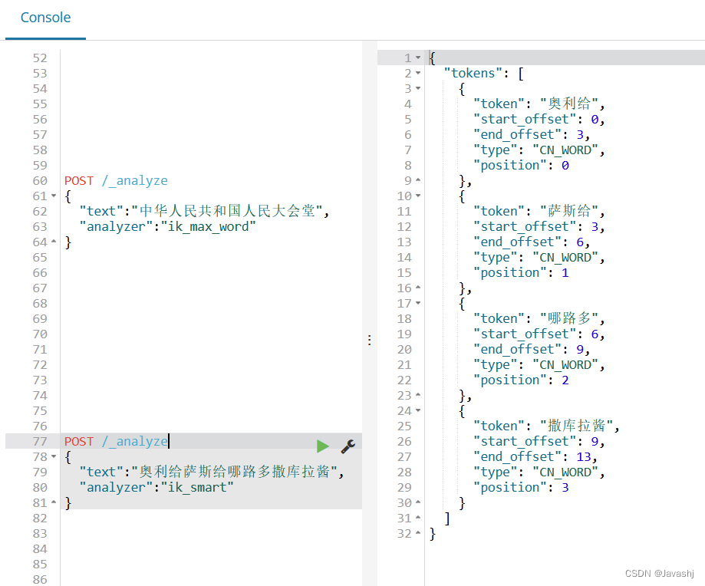
Task: Collapse the tokens array at response line 2
Action: click(418, 73)
